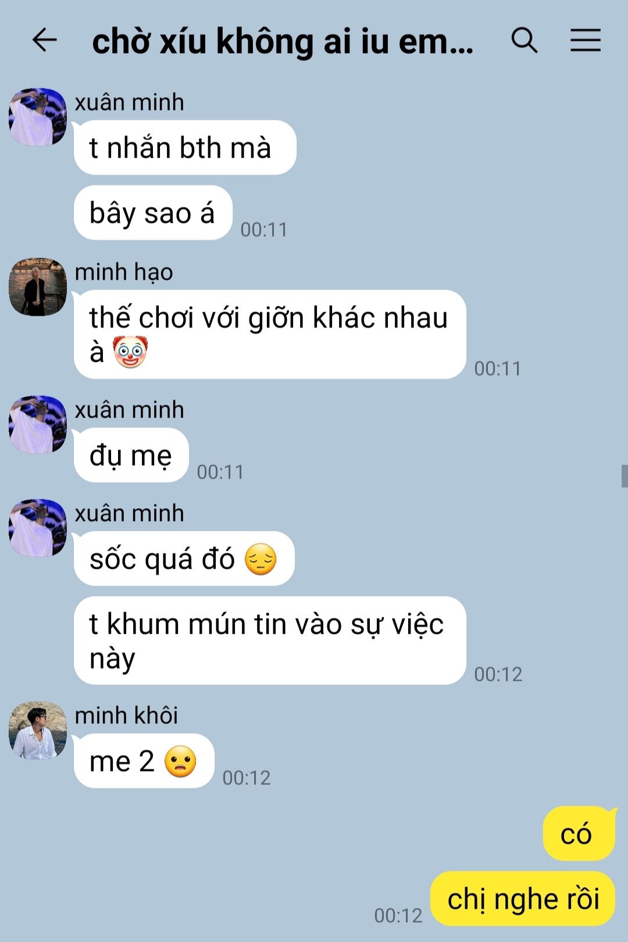Click the scrollbar handle on right edge

tap(625, 476)
